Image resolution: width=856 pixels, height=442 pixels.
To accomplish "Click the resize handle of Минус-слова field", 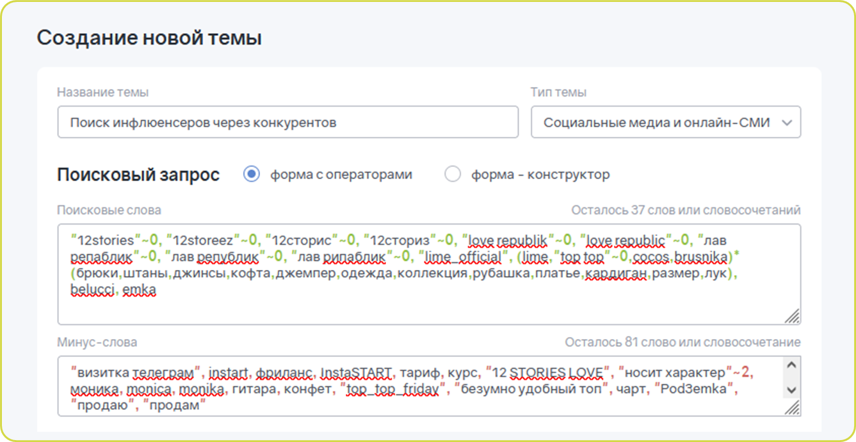I will [x=792, y=407].
